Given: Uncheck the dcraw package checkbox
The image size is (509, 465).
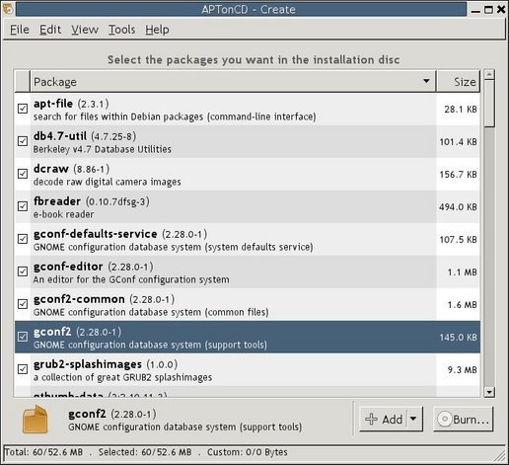Looking at the screenshot, I should coord(23,174).
